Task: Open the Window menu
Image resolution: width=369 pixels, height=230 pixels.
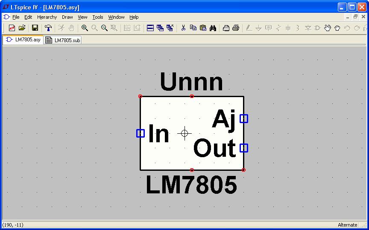Action: click(x=116, y=17)
